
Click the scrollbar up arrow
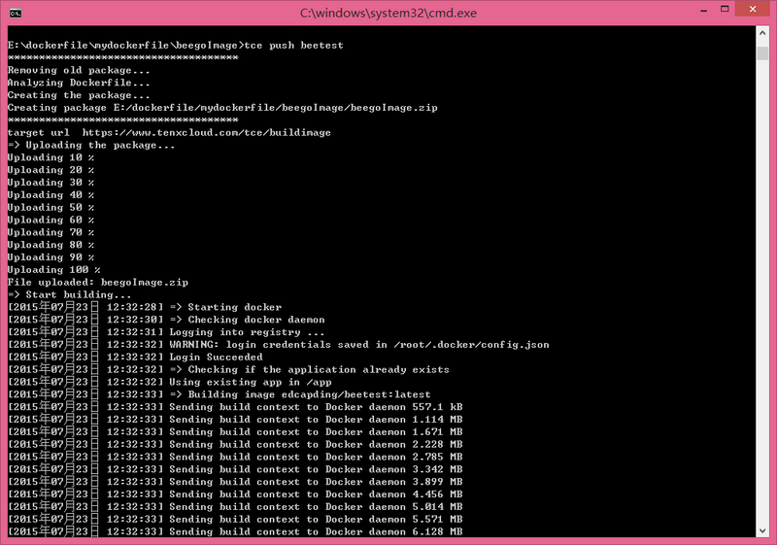tap(762, 33)
